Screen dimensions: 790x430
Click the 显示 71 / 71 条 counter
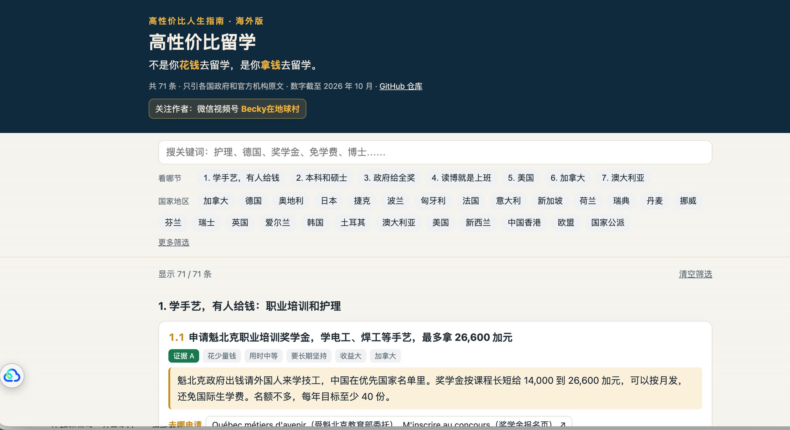point(185,274)
